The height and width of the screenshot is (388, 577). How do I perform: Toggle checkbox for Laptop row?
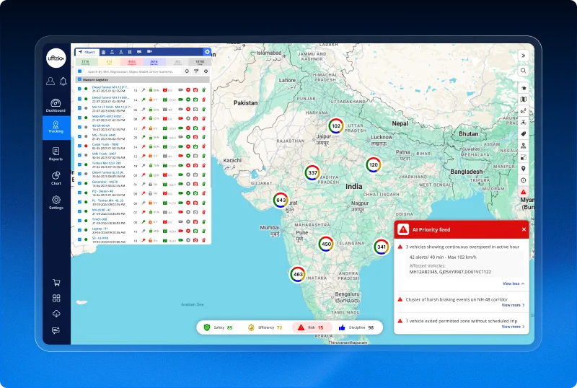tap(79, 230)
